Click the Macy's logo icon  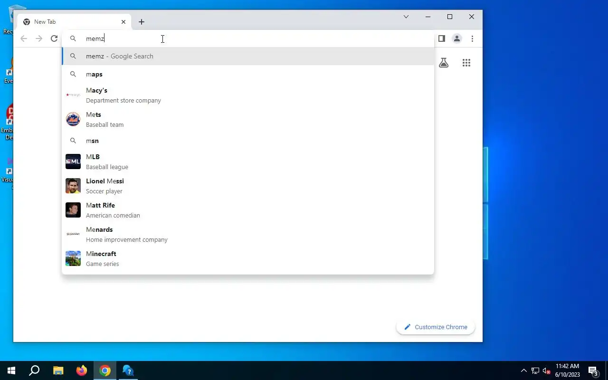pos(73,95)
